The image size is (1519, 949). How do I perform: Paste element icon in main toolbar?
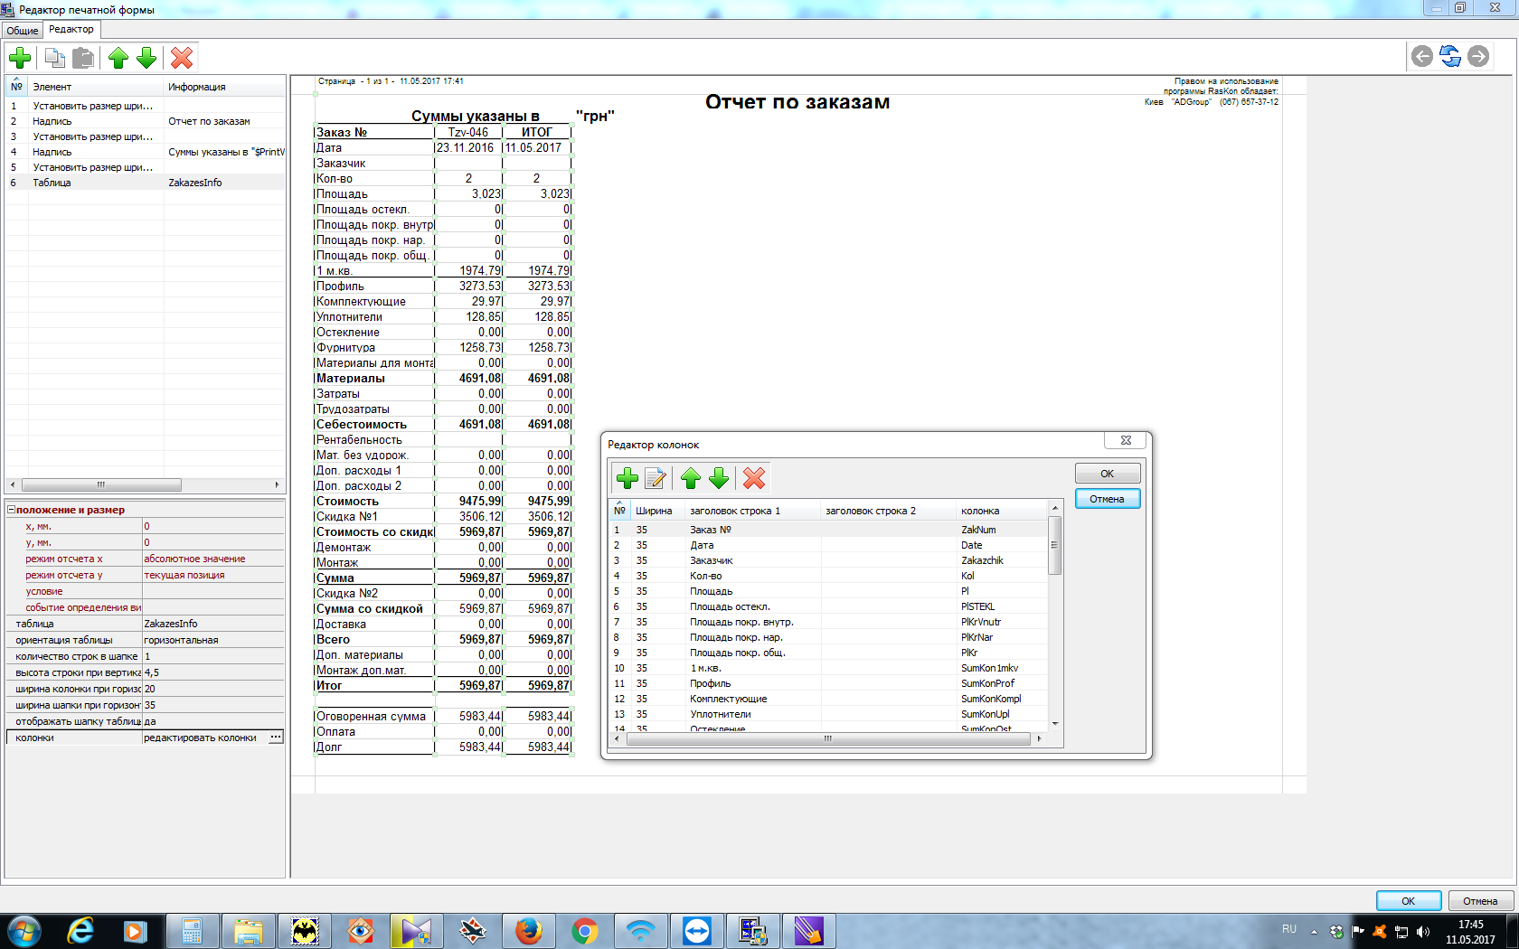[83, 58]
